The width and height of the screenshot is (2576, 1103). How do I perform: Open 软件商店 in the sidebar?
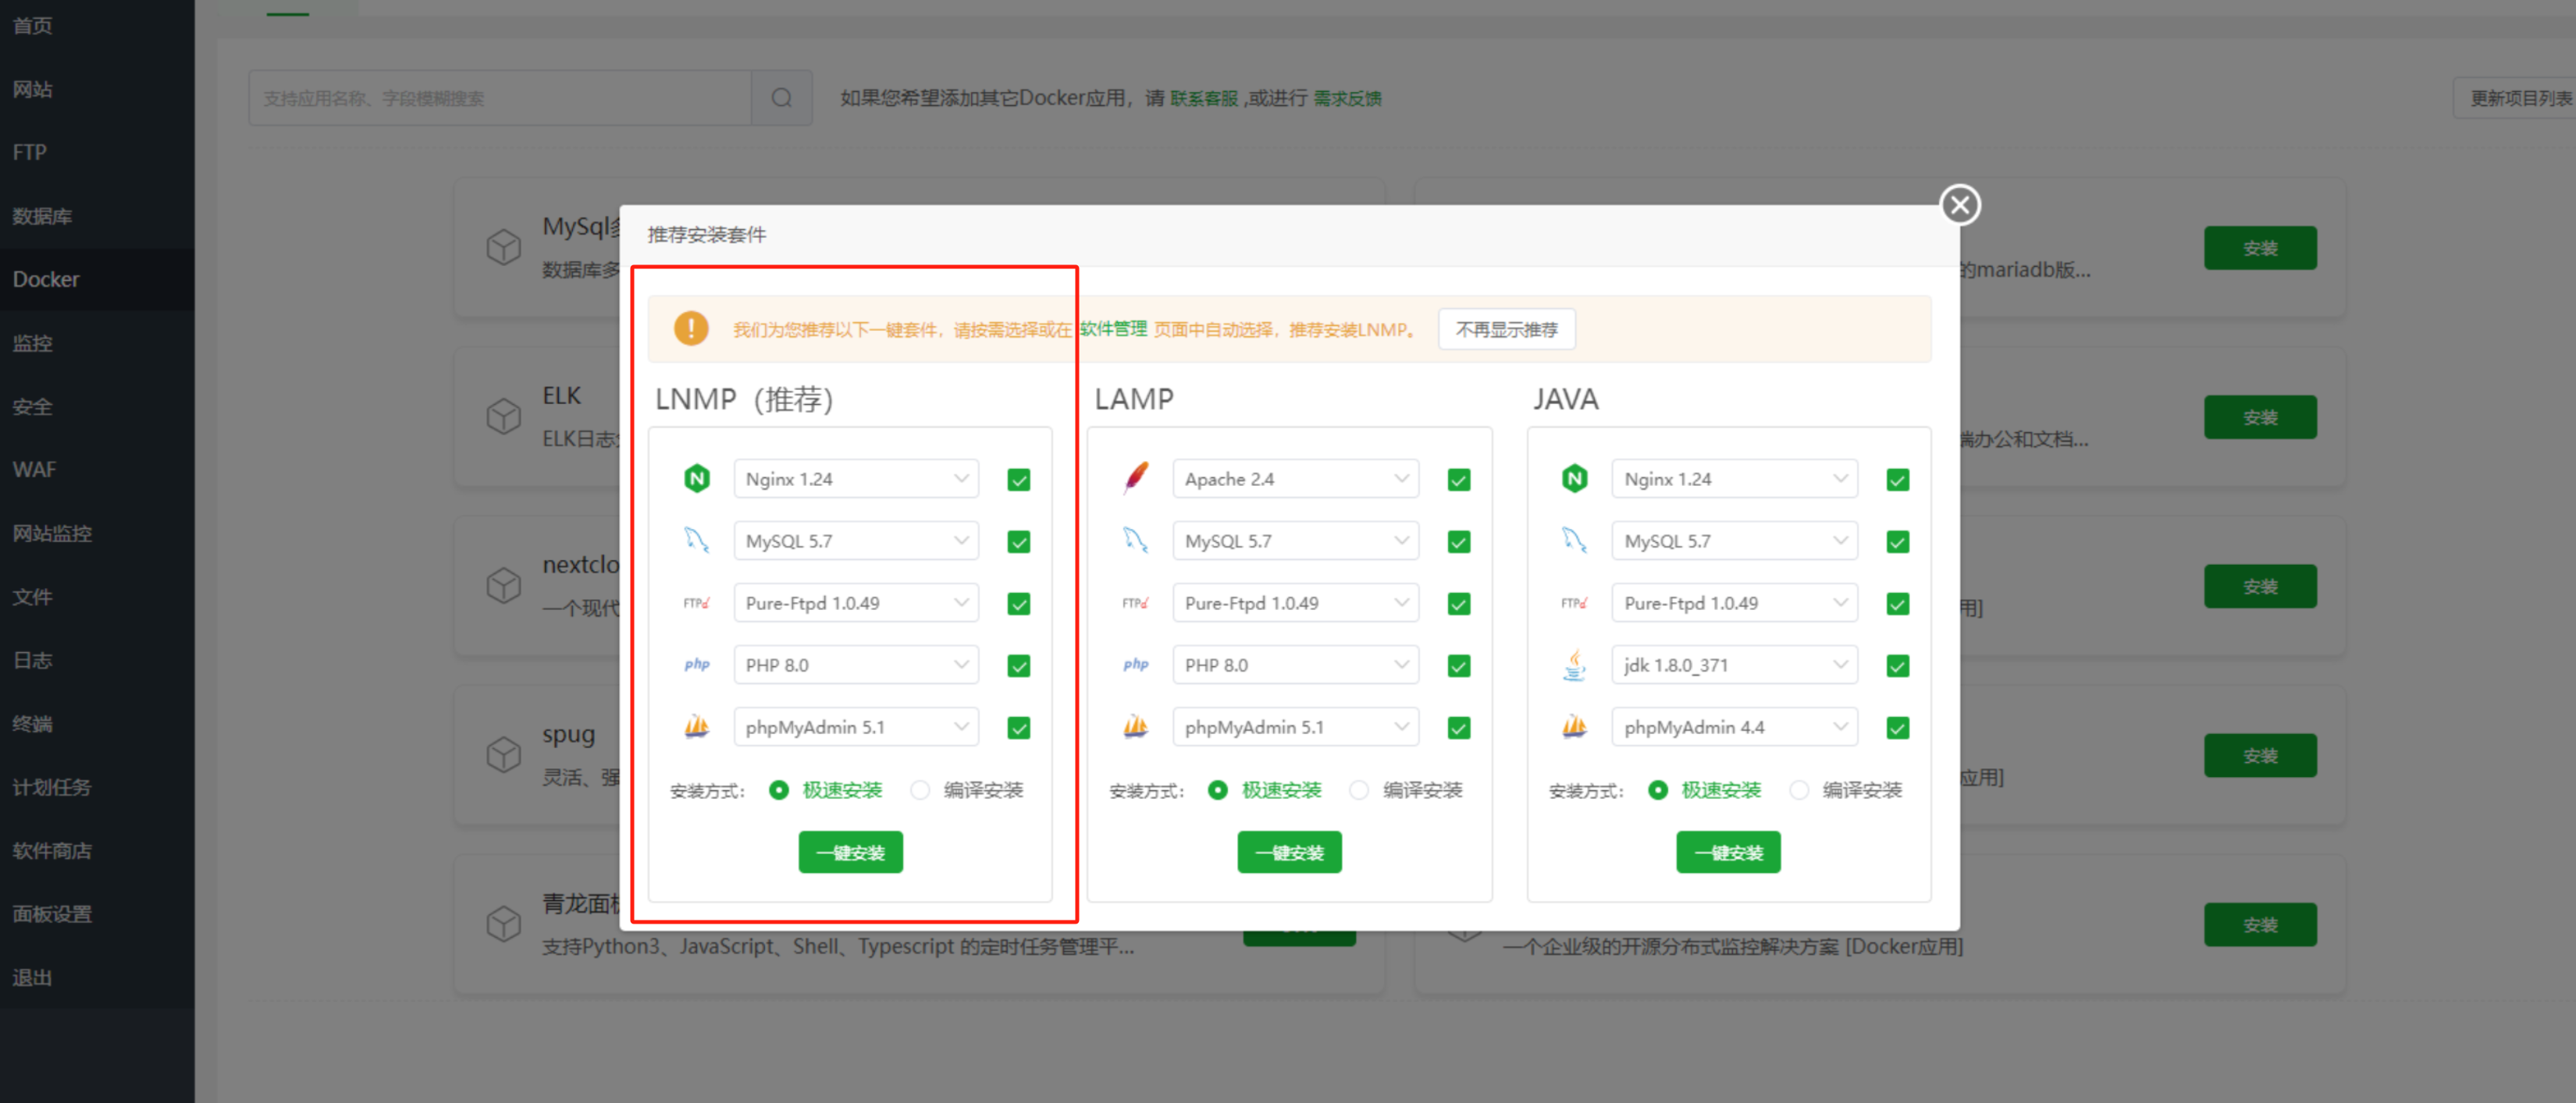coord(52,850)
